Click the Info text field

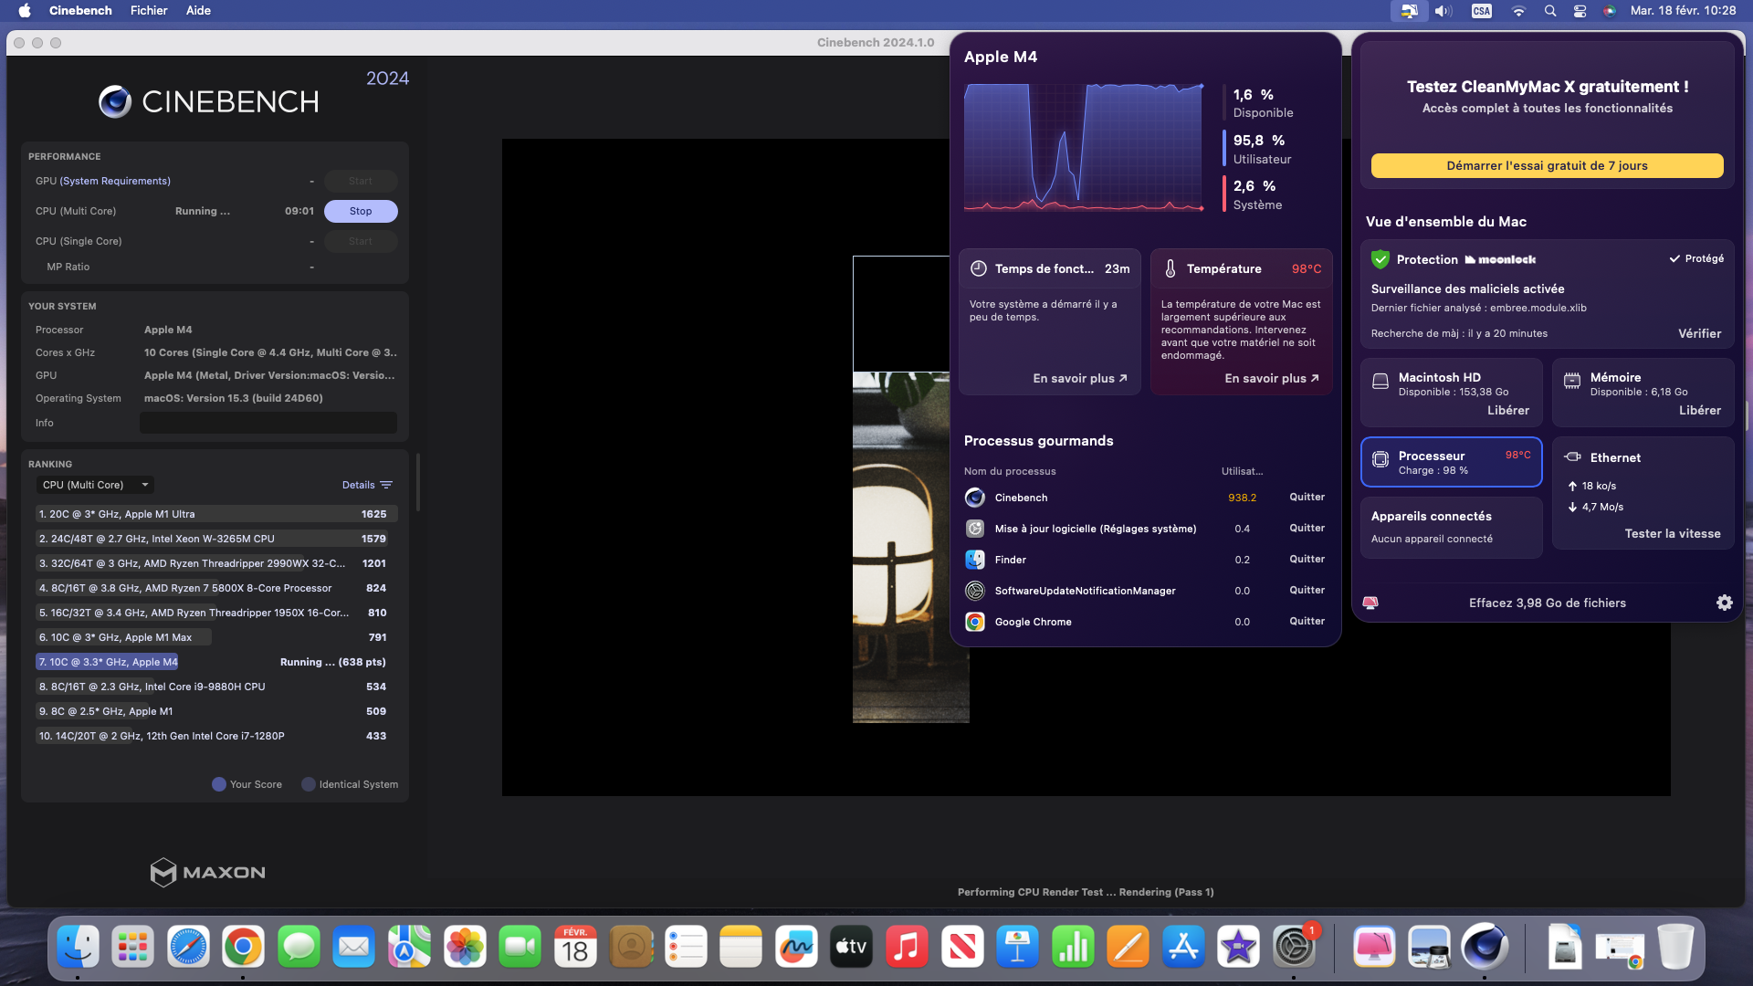(x=268, y=423)
